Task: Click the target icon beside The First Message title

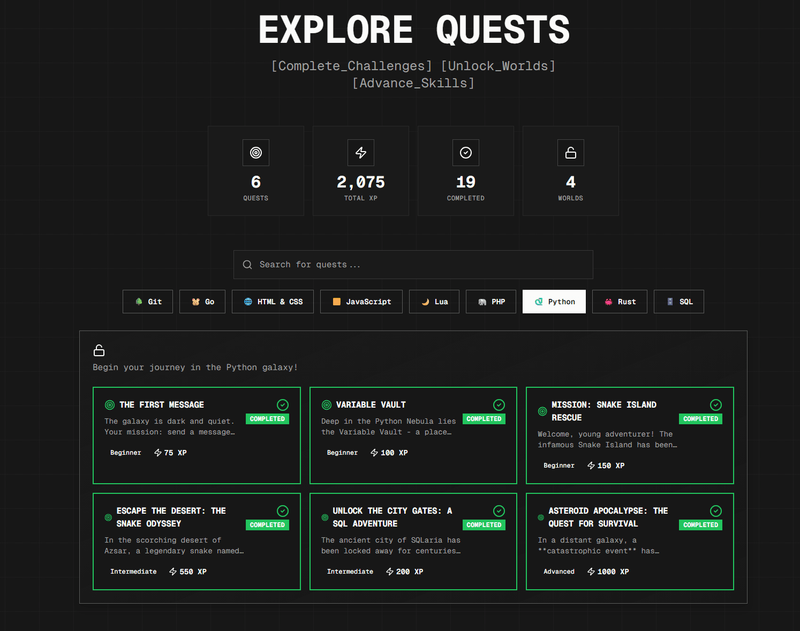Action: 110,405
